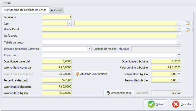The height and width of the screenshot is (111, 196).
Task: Expand Unidade de medida Comercial dropdown
Action: (89, 49)
